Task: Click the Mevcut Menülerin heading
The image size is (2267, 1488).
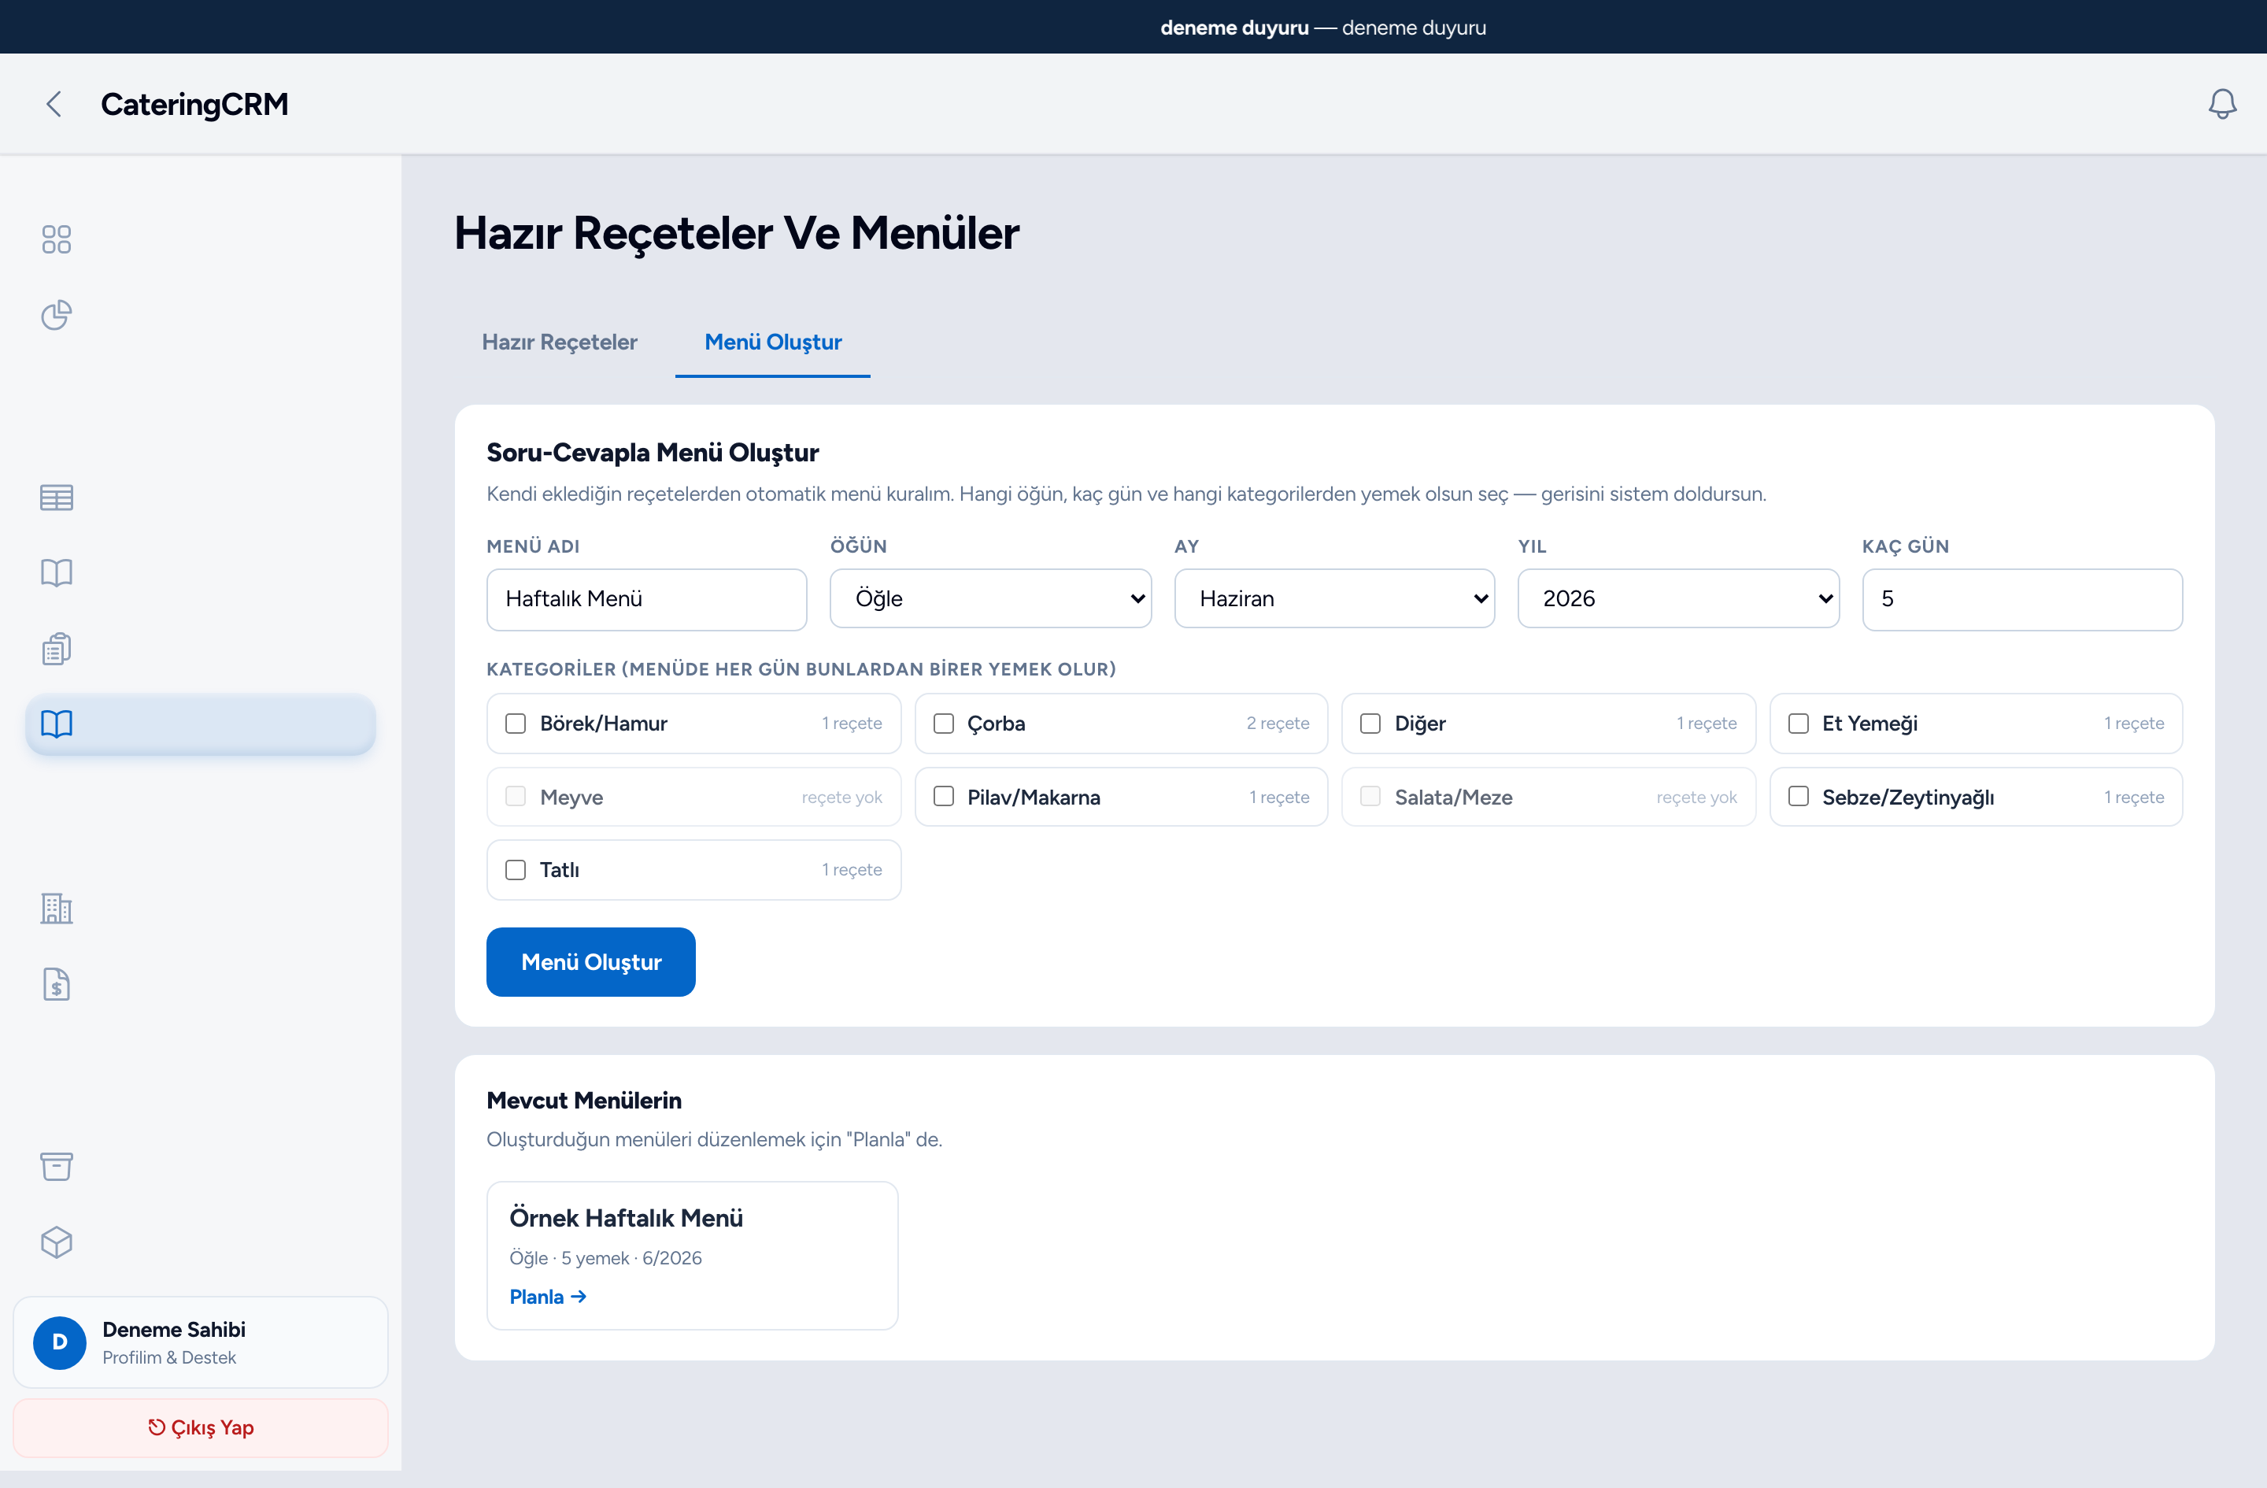Action: tap(584, 1101)
